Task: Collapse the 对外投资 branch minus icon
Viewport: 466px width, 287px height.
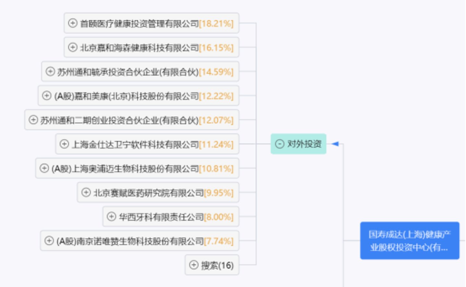Action: 279,144
